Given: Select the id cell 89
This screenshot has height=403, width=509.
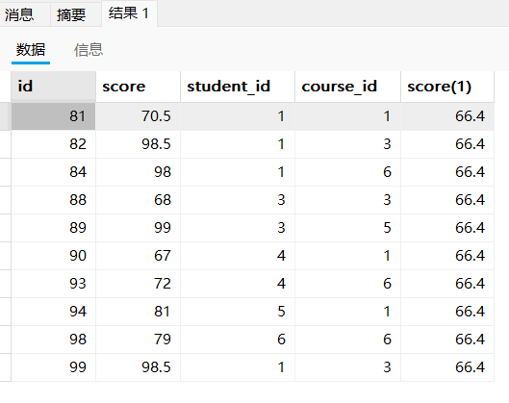Looking at the screenshot, I should click(x=53, y=228).
